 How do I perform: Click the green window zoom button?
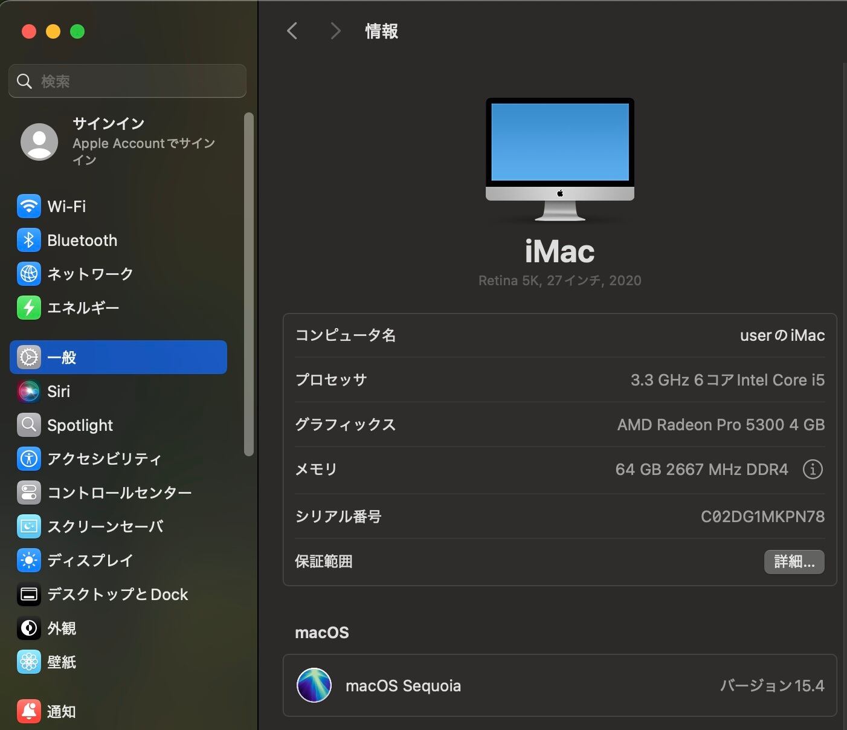click(x=77, y=31)
